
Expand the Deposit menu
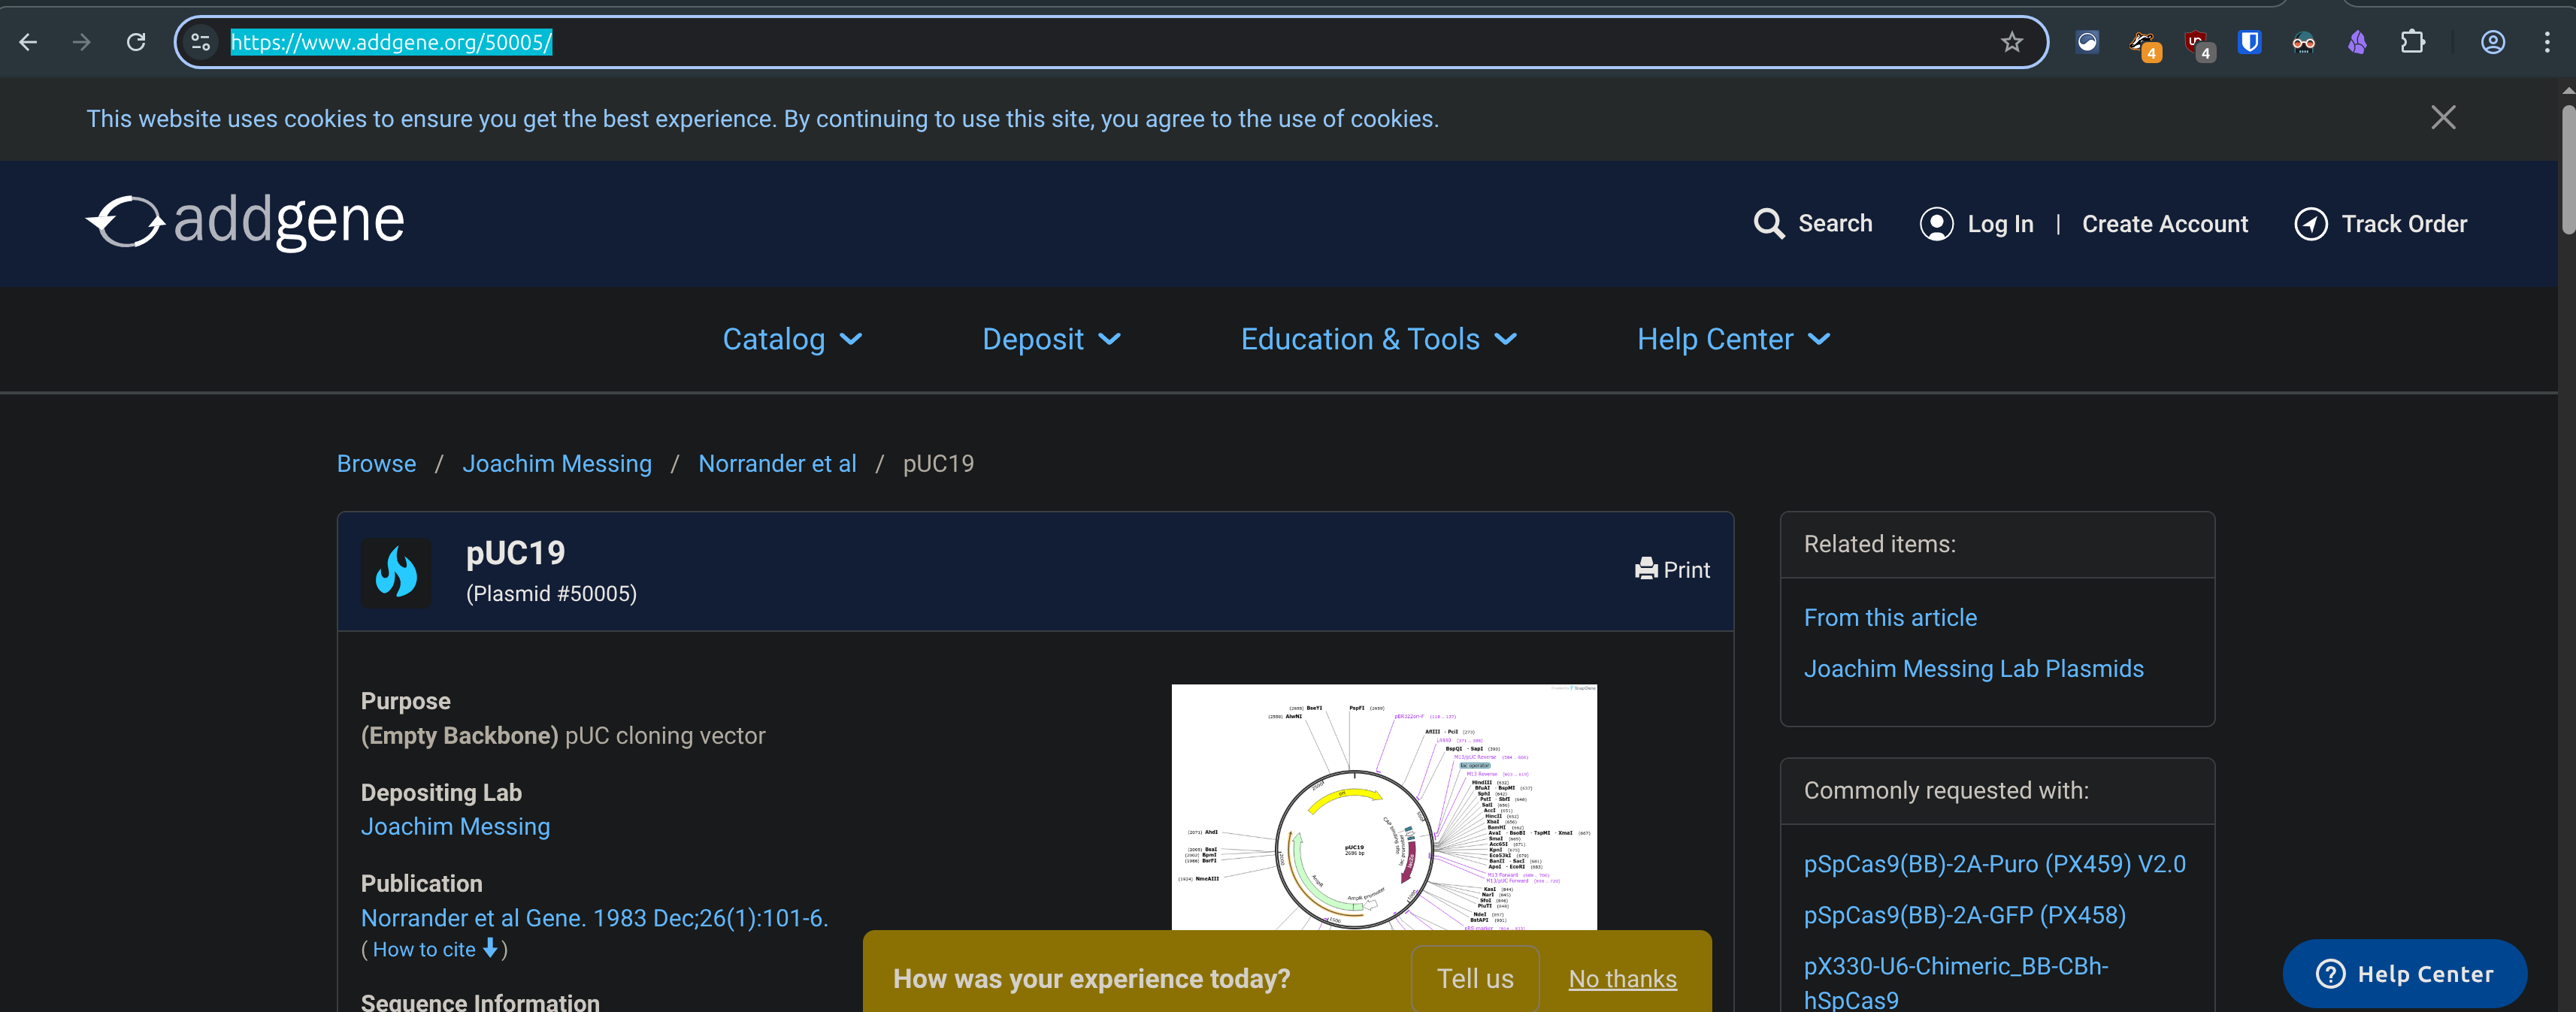[x=1051, y=340]
